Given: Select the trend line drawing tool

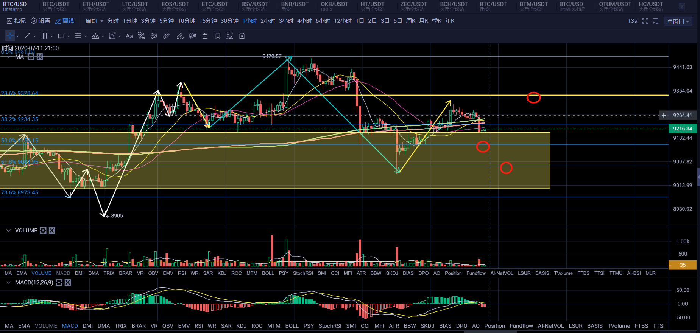Looking at the screenshot, I should tap(27, 36).
